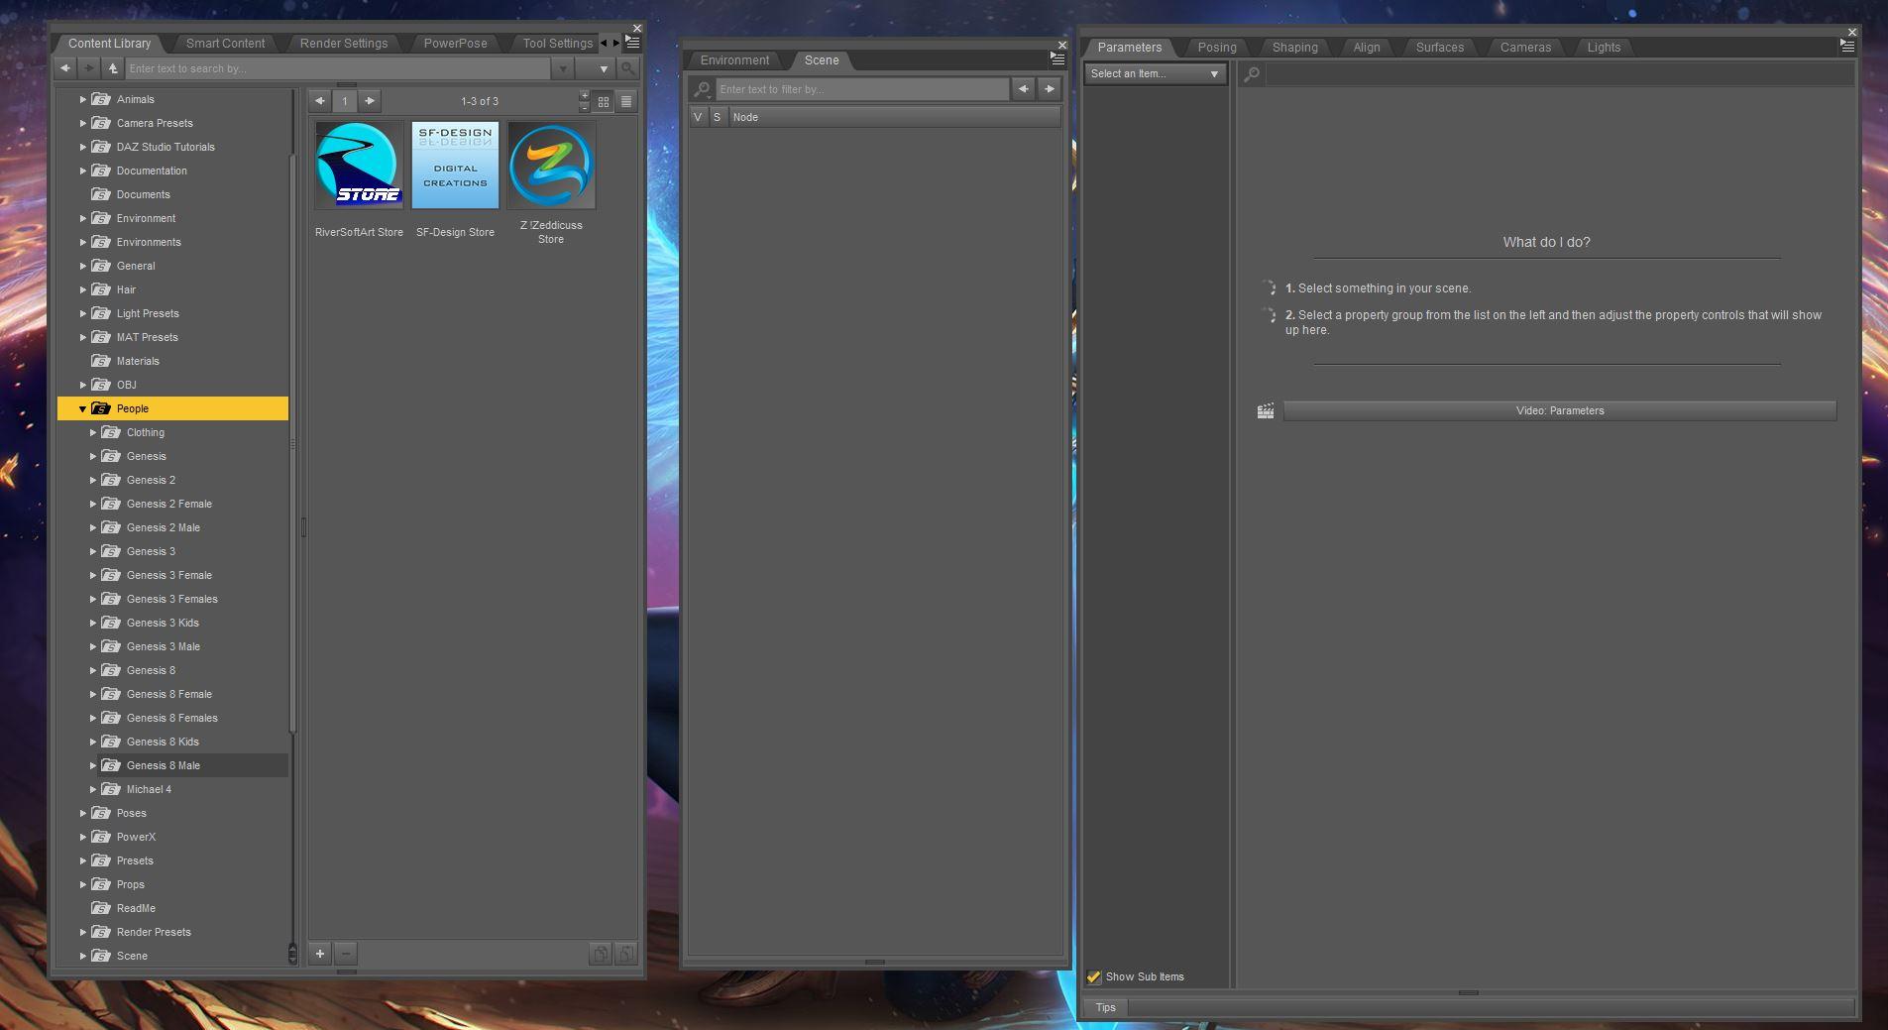This screenshot has width=1888, height=1030.
Task: Open the Scene pane filter magnifier
Action: click(702, 89)
